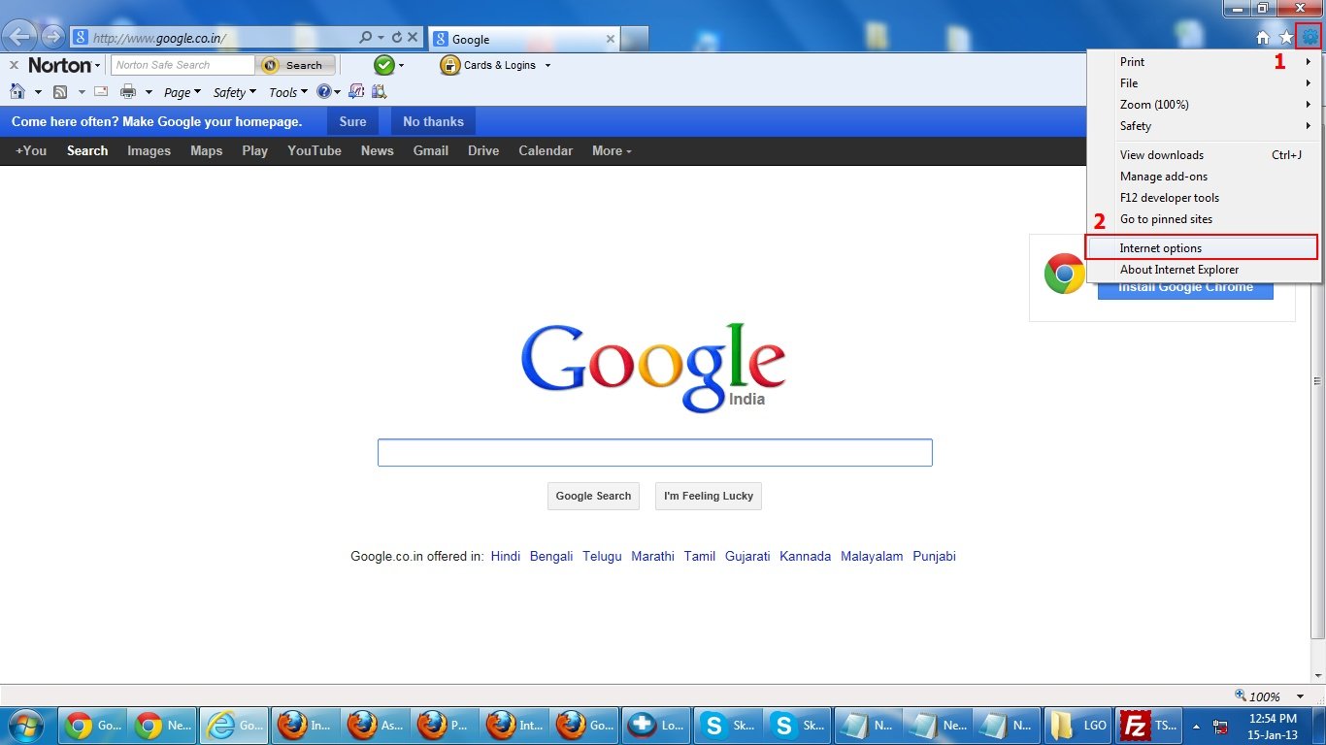The height and width of the screenshot is (745, 1326).
Task: Expand the Print icon dropdown arrow
Action: [x=149, y=93]
